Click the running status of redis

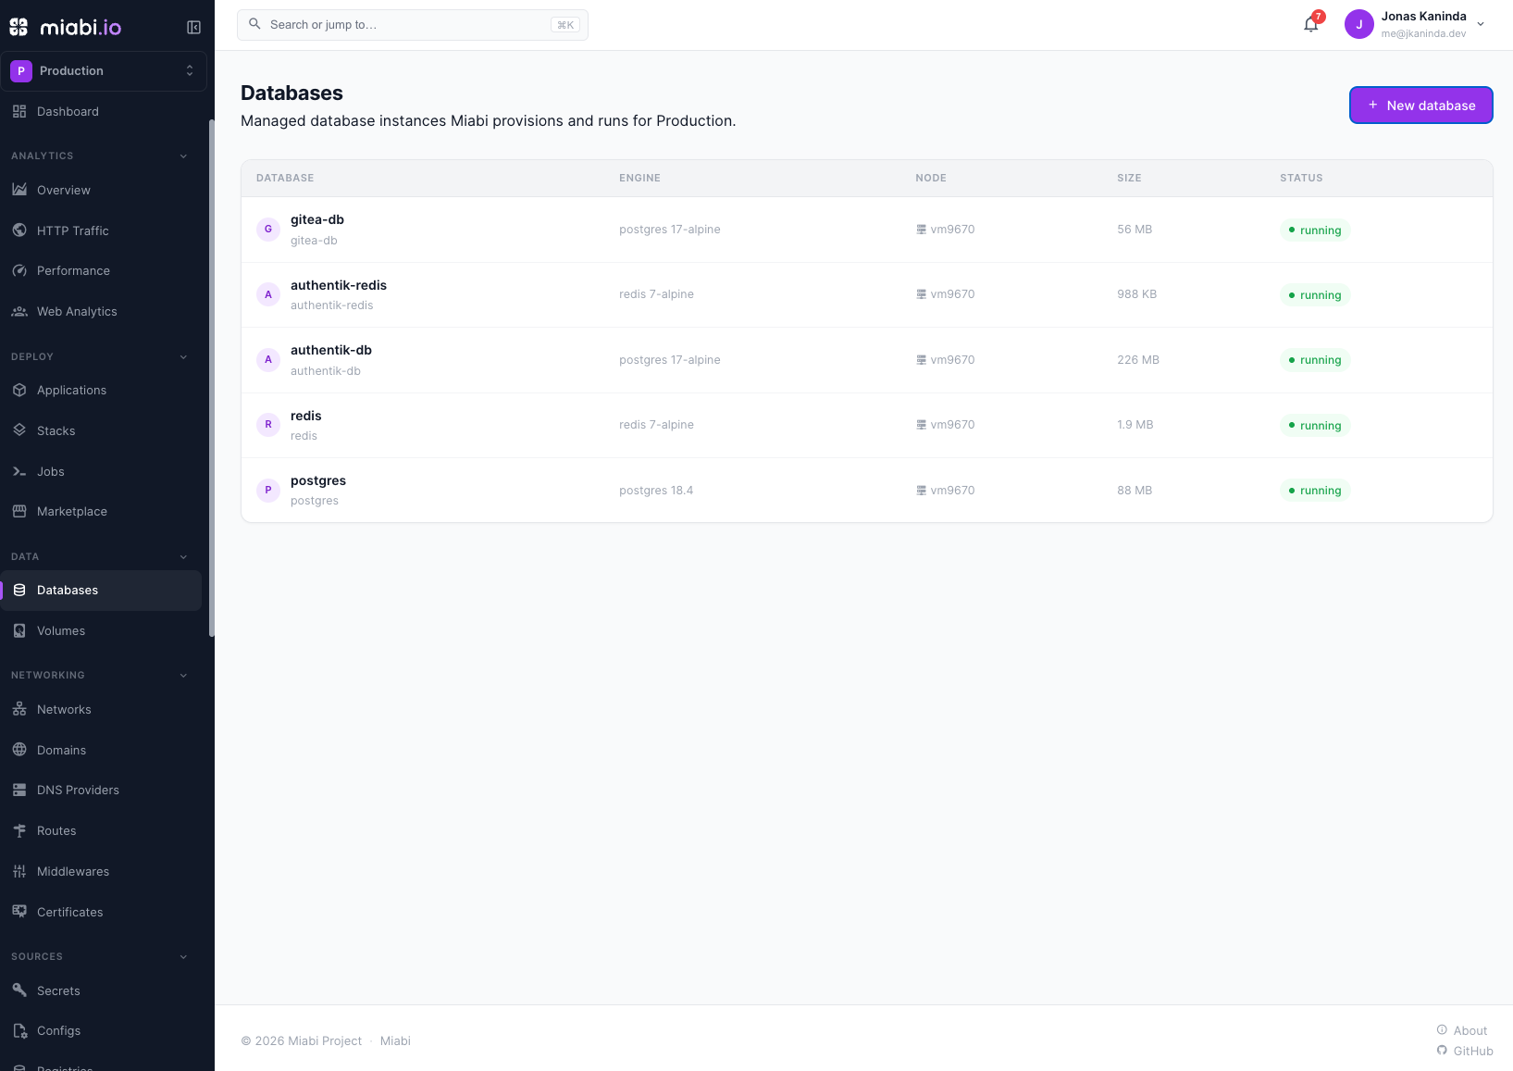[1315, 426]
